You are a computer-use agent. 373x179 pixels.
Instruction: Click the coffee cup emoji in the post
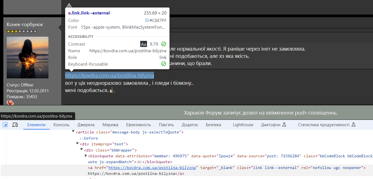pos(112,90)
